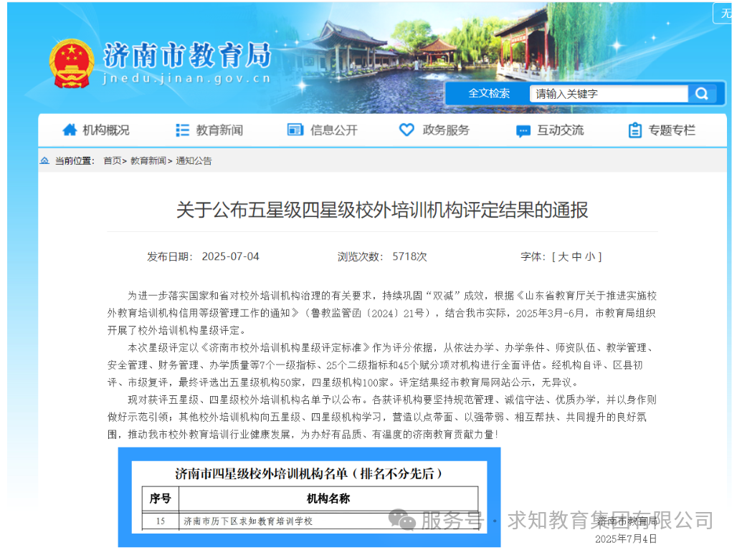Click the national emblem logo
This screenshot has width=737, height=550.
(71, 59)
